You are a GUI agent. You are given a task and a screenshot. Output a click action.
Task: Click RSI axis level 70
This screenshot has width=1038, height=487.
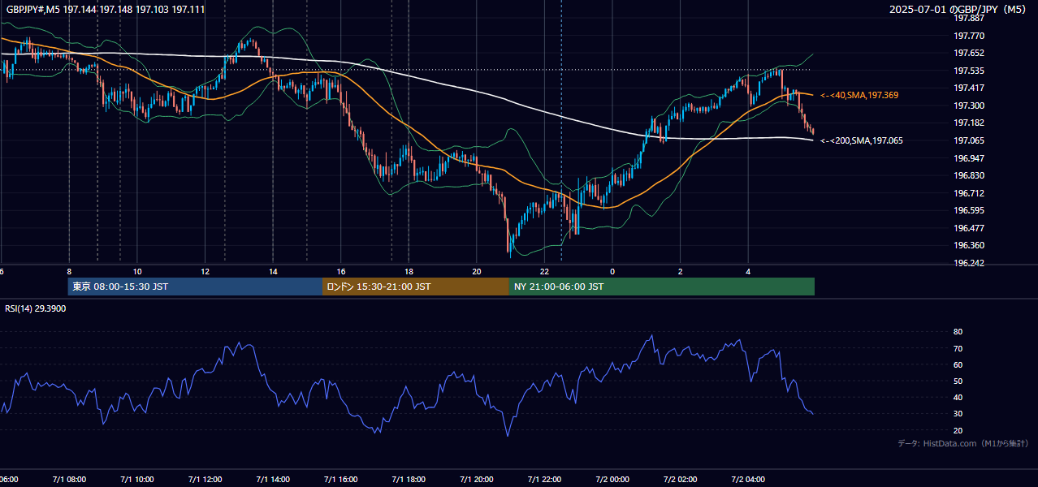coord(958,349)
